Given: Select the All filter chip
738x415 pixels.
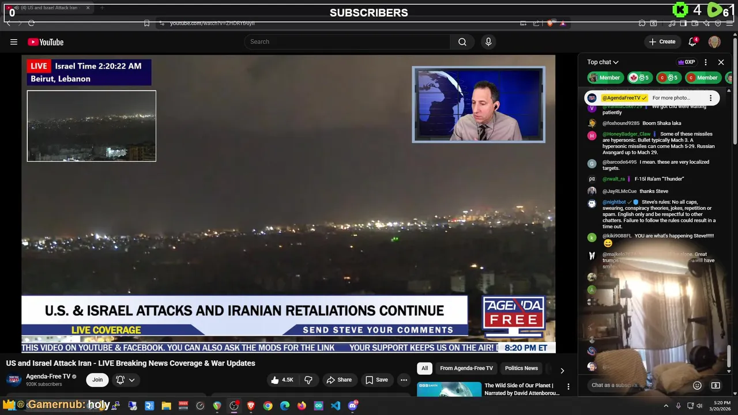Looking at the screenshot, I should [424, 368].
